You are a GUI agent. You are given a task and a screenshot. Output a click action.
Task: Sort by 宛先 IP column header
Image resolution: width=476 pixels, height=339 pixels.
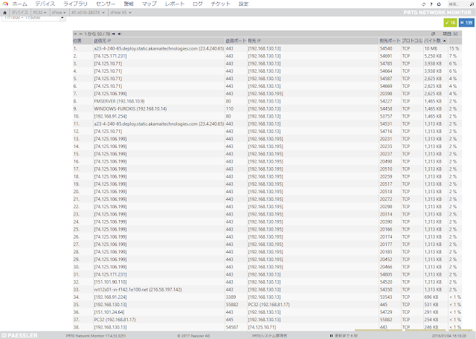[254, 41]
